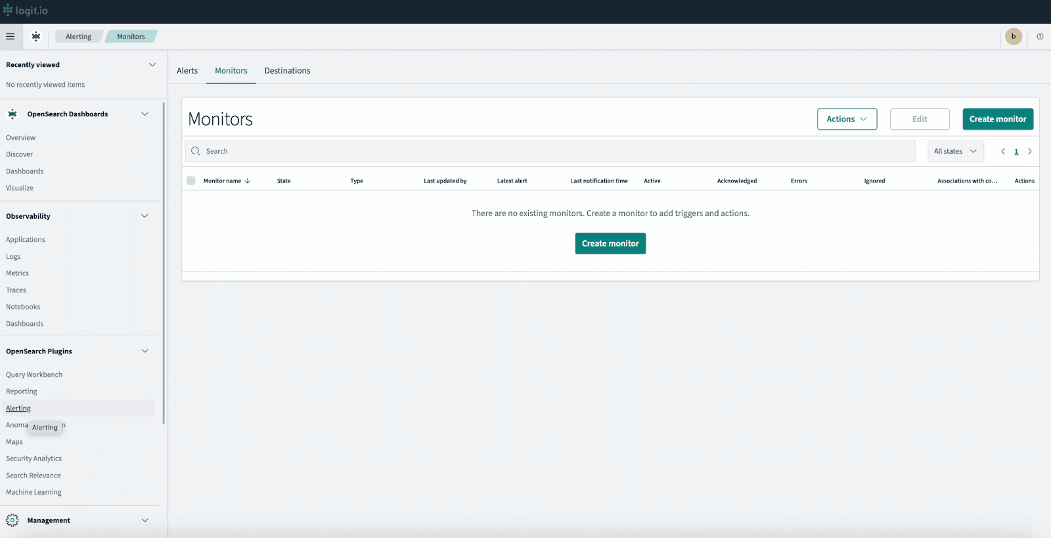
Task: Click the Alerting breadcrumb
Action: 79,37
